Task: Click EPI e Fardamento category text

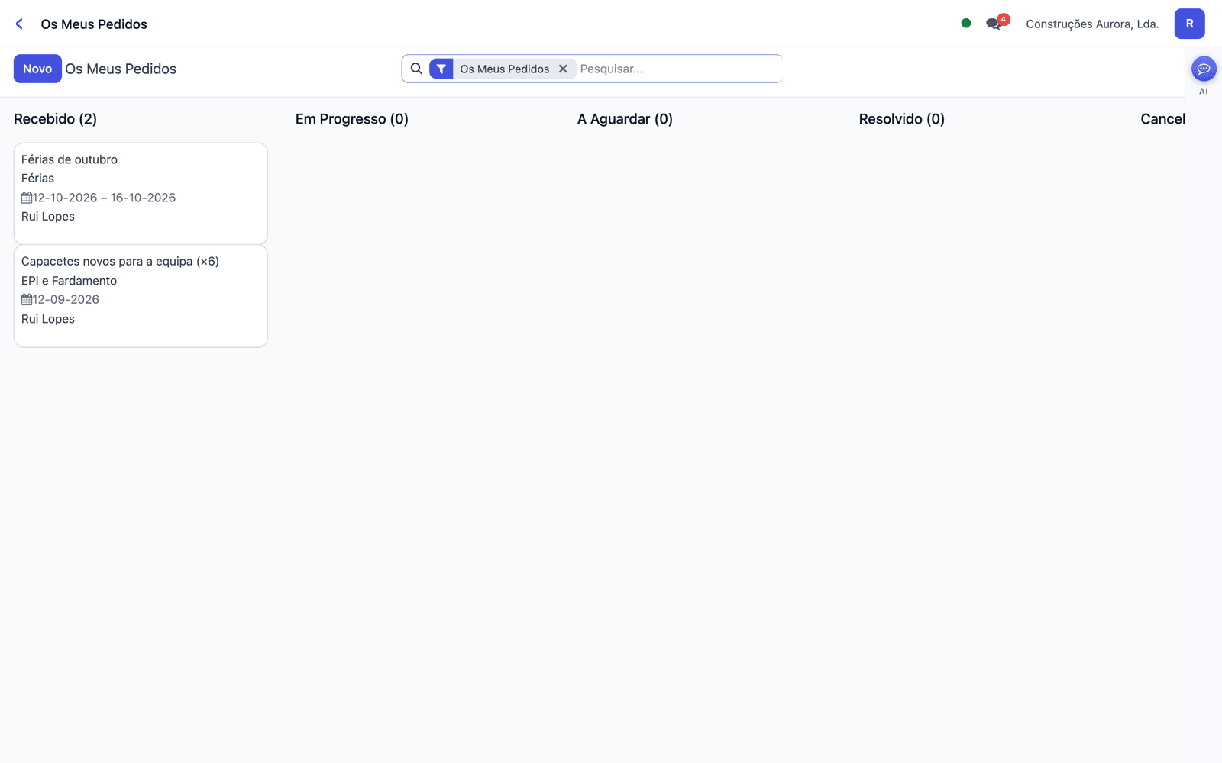Action: 69,281
